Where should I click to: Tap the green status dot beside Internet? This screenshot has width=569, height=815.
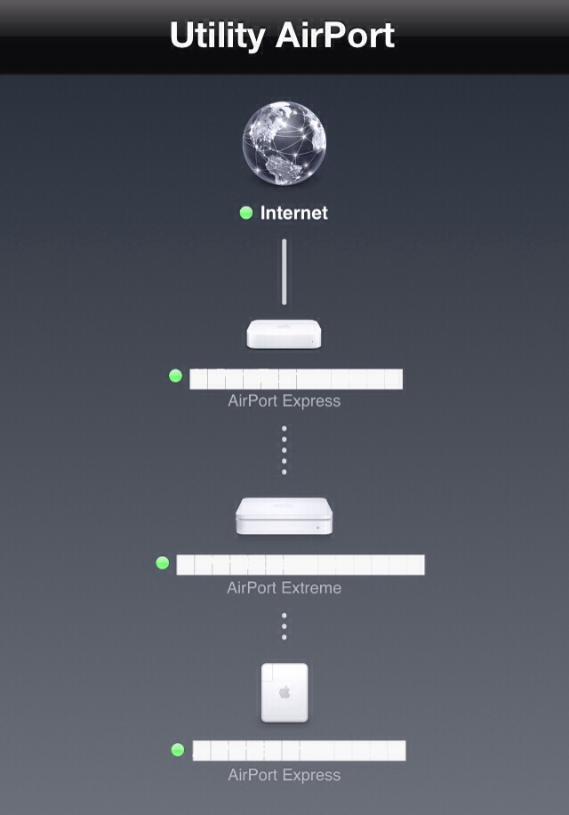pos(246,212)
